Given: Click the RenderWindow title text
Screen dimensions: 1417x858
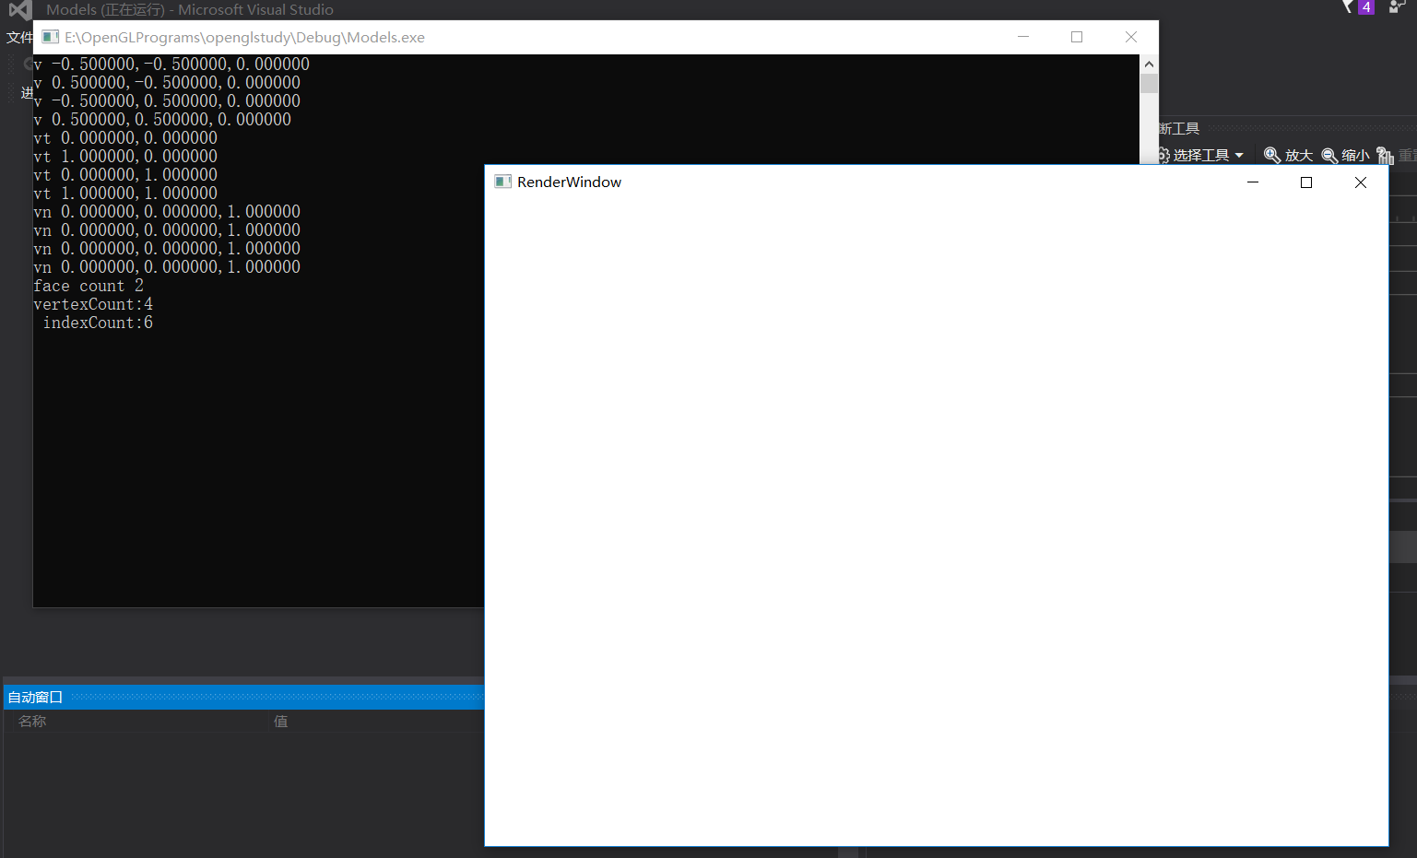Looking at the screenshot, I should tap(569, 182).
